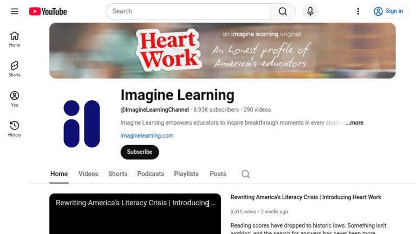
Task: Search within channel using magnifier icon
Action: 245,174
